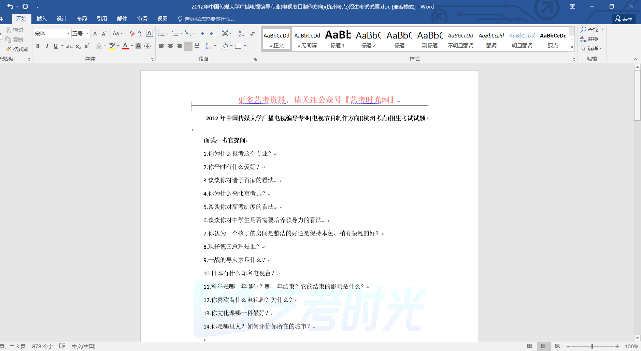Click the Format Painter (格式刷) tool
The image size is (641, 351).
[17, 49]
